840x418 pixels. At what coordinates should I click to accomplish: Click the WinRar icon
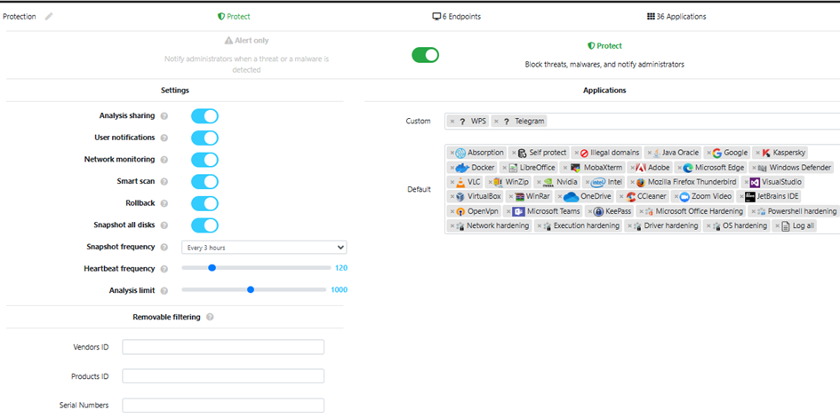(520, 197)
